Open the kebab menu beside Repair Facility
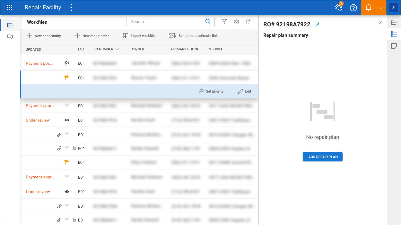This screenshot has height=225, width=401. (x=72, y=8)
